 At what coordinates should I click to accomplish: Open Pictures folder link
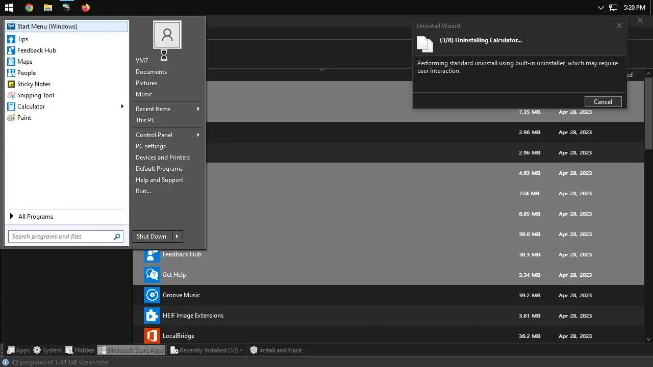click(x=146, y=83)
